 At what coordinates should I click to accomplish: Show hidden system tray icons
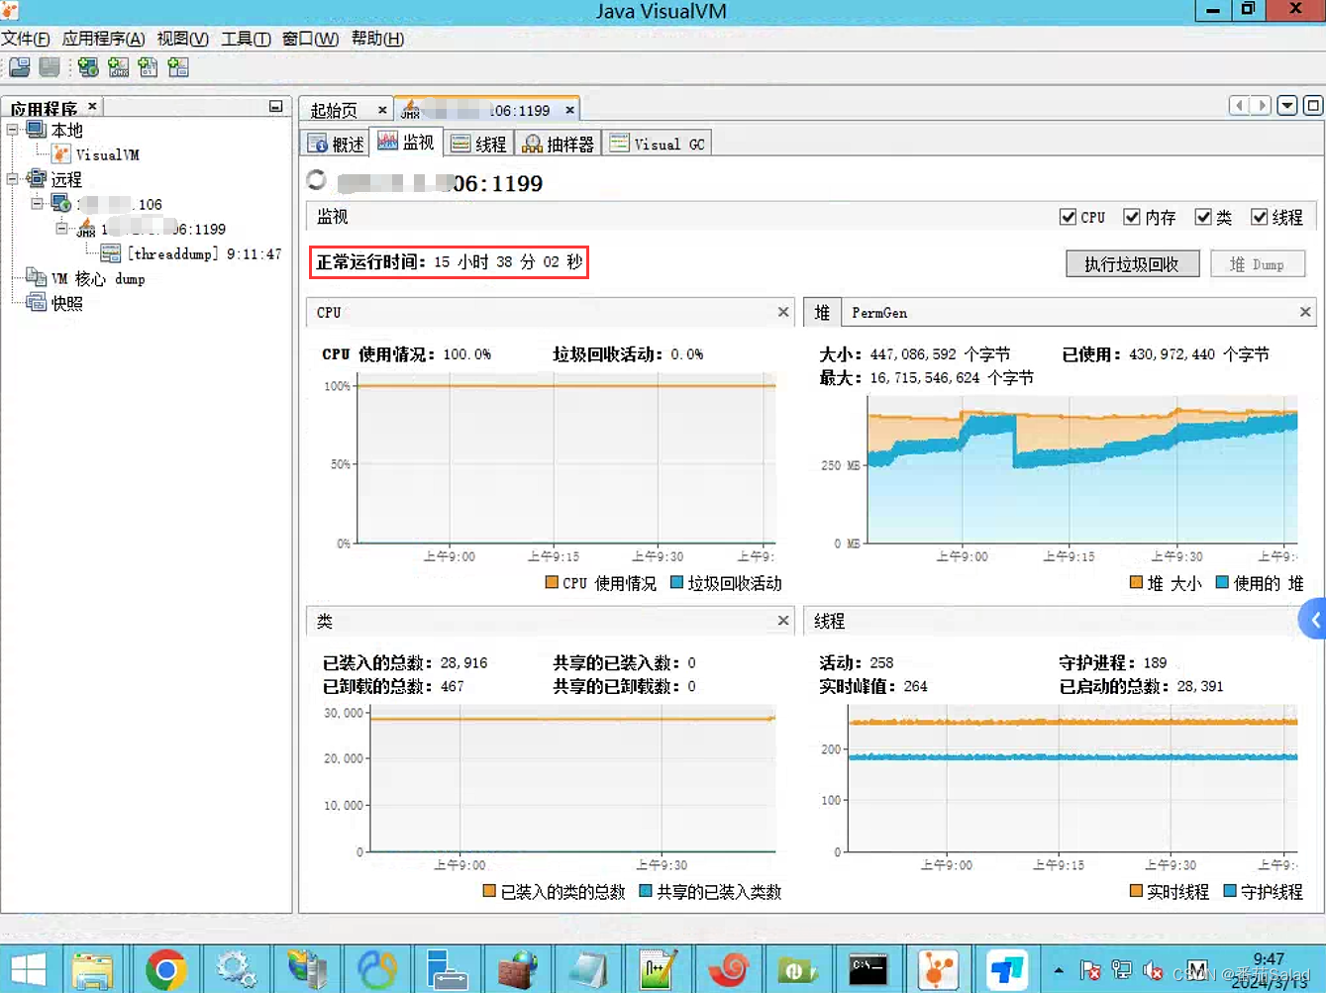(1059, 970)
